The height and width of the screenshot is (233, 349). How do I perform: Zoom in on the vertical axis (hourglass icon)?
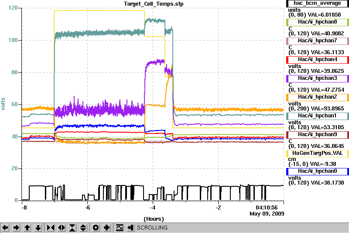coord(72,228)
